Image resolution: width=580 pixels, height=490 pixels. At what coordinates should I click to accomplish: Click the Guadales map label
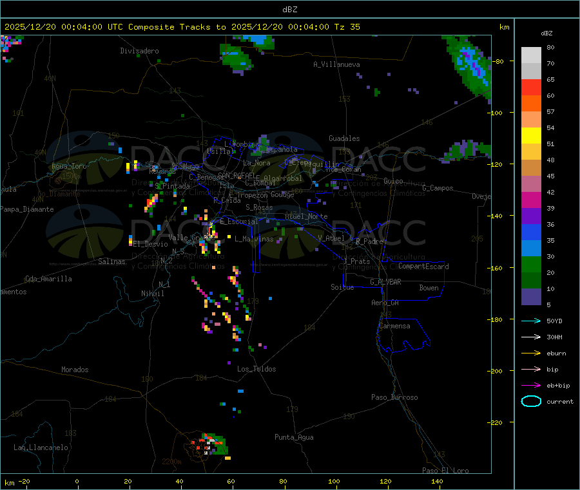[344, 138]
